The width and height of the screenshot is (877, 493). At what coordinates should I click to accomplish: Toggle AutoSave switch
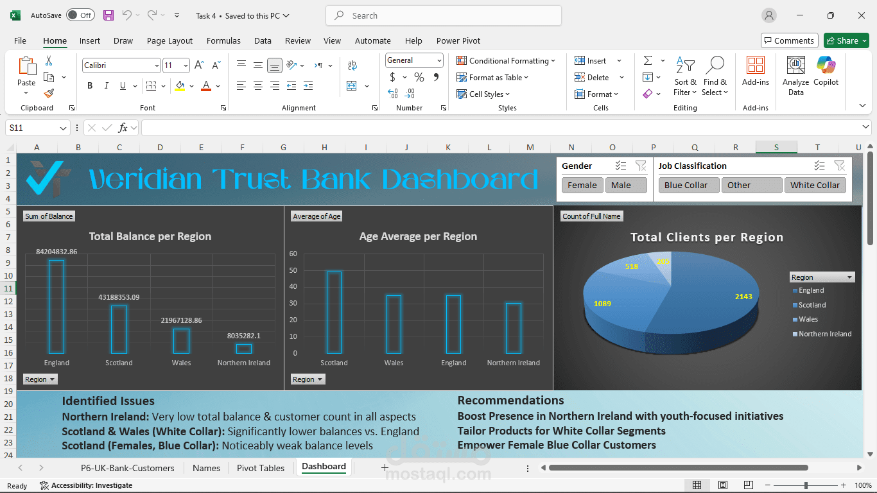80,15
